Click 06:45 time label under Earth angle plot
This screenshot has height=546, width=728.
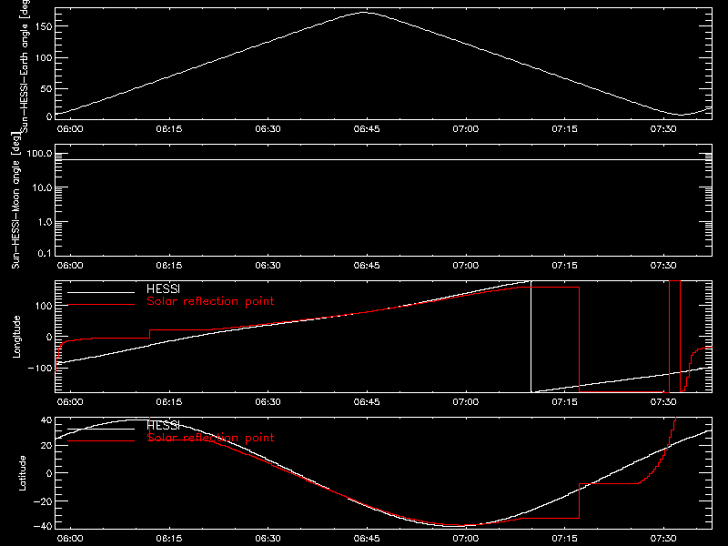point(367,129)
